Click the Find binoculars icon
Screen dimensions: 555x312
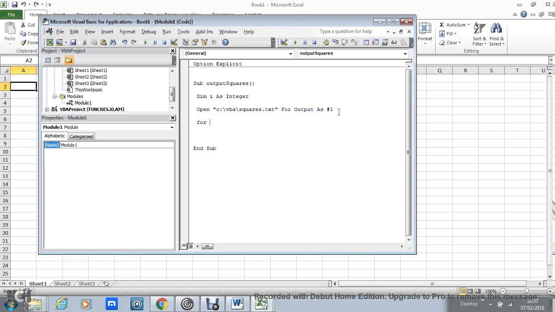[113, 42]
